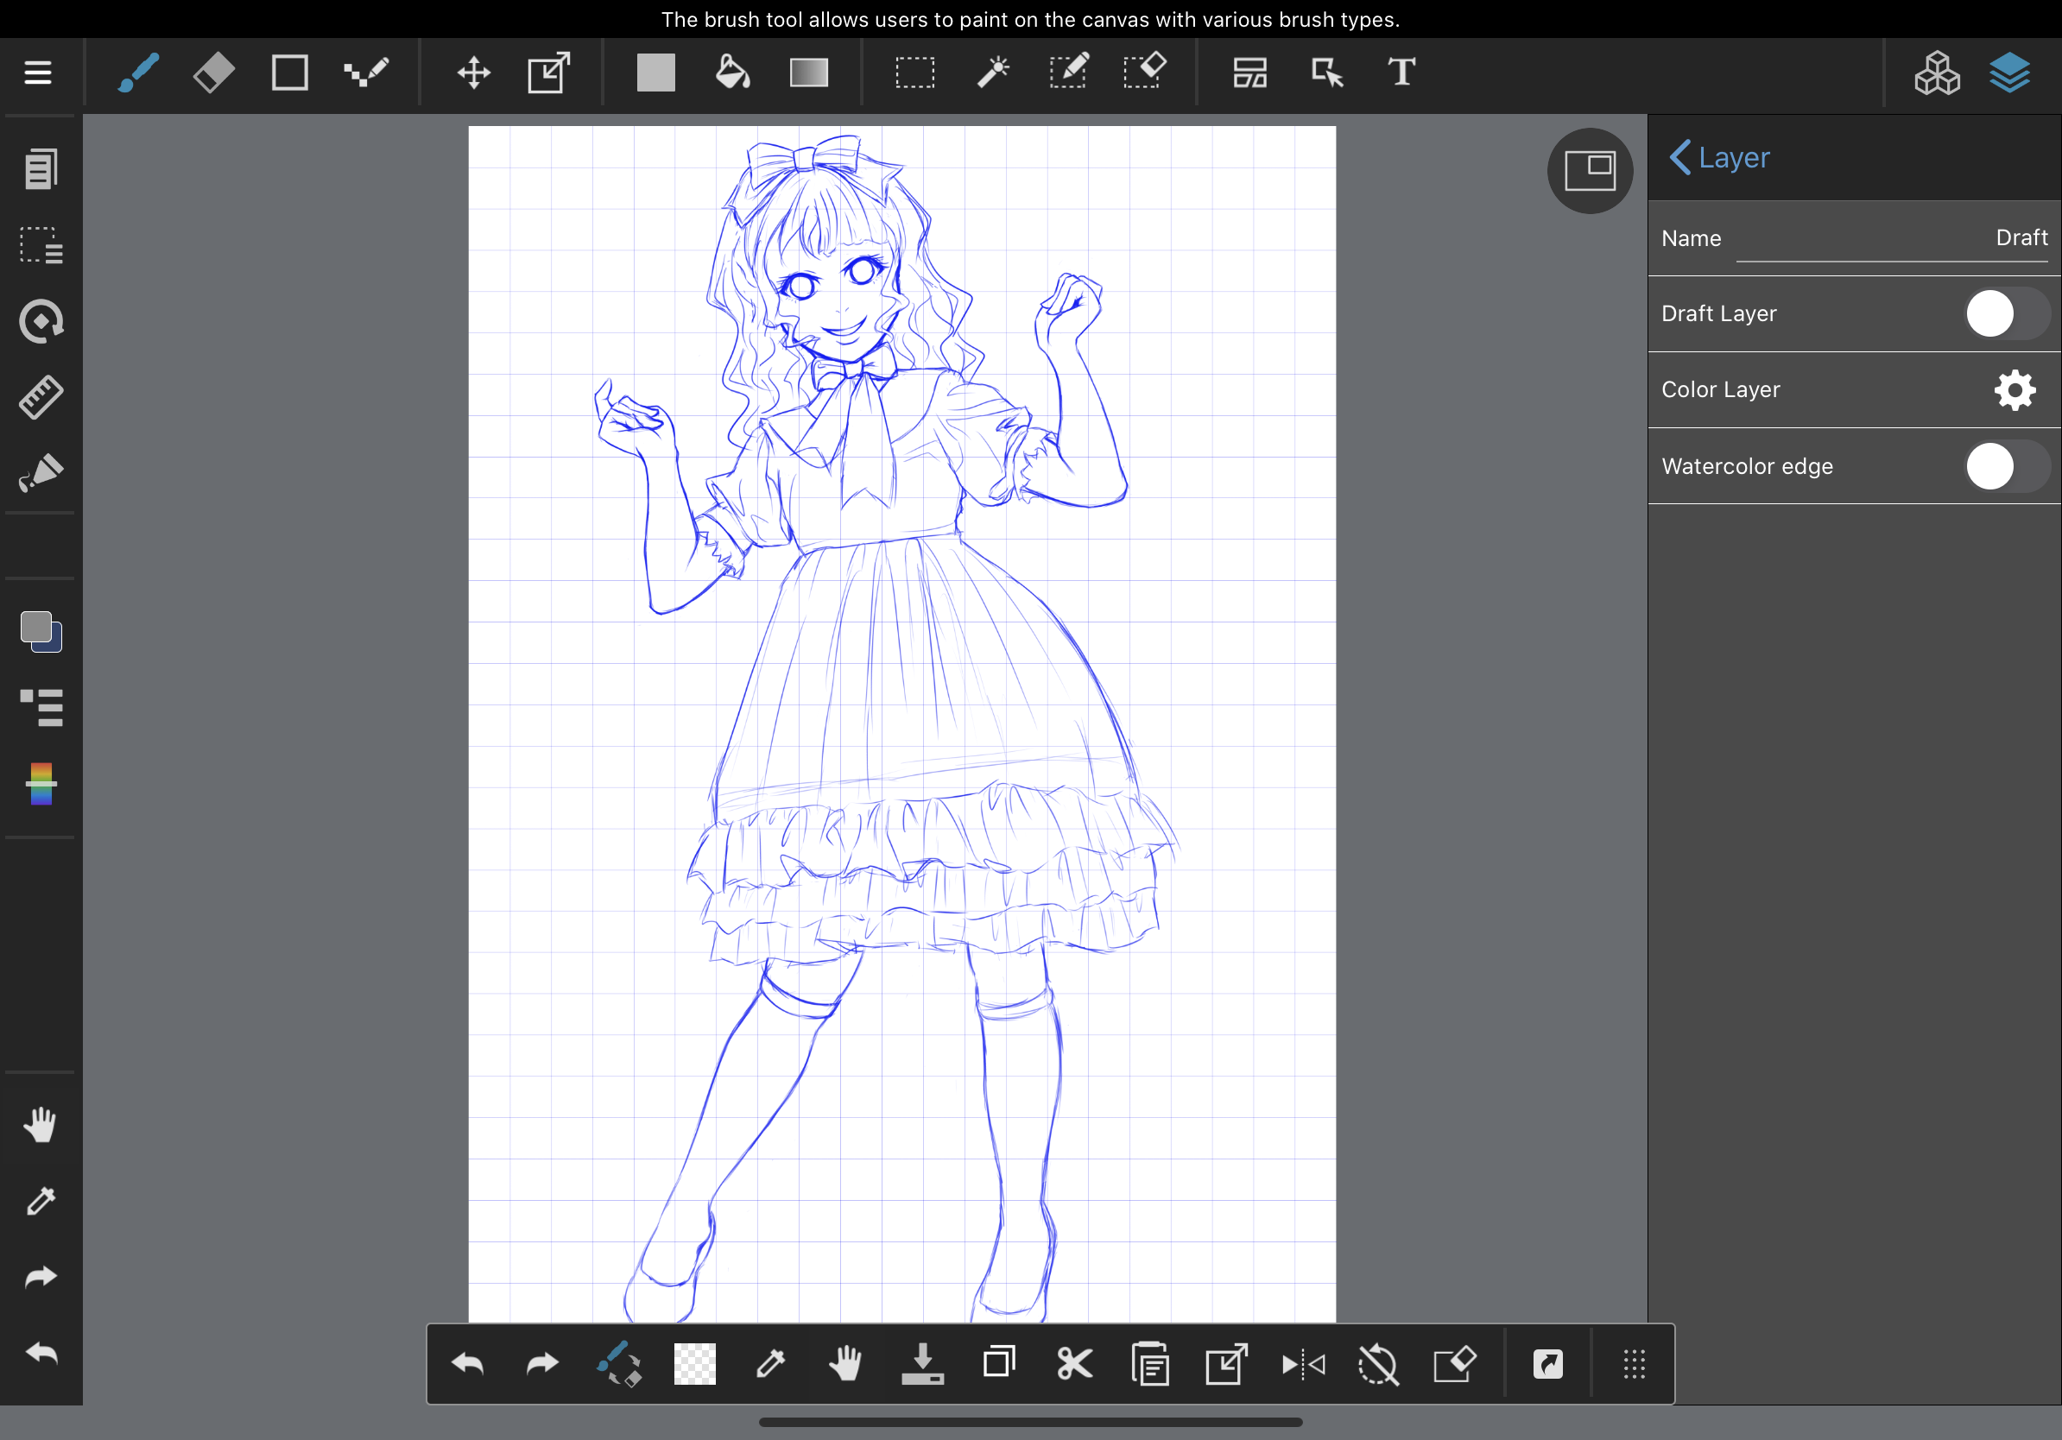
Task: Open the Layers panel from top right
Action: 2010,72
